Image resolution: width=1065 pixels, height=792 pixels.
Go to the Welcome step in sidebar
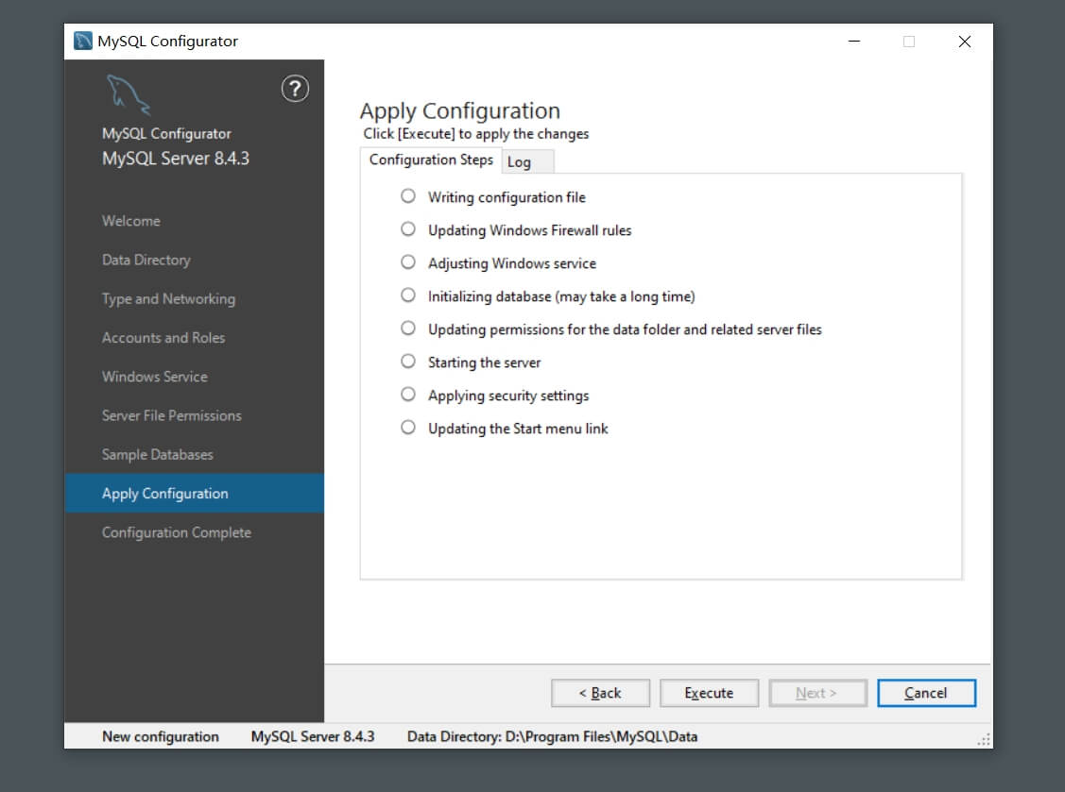pos(131,221)
